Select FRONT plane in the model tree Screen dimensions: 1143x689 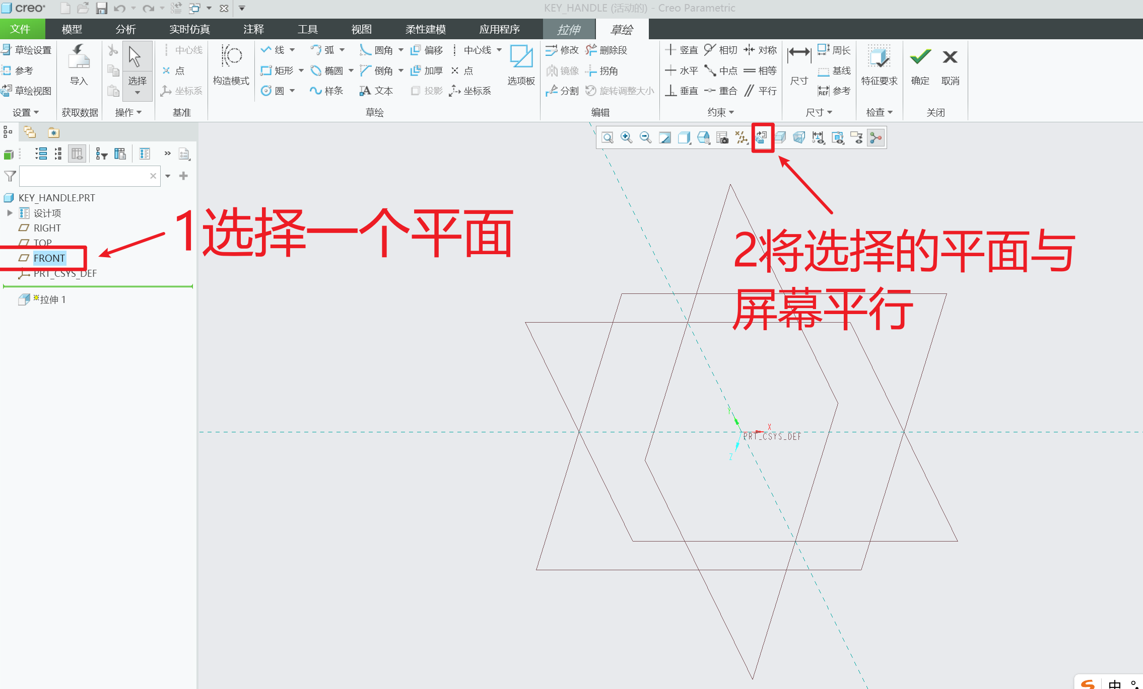coord(49,258)
